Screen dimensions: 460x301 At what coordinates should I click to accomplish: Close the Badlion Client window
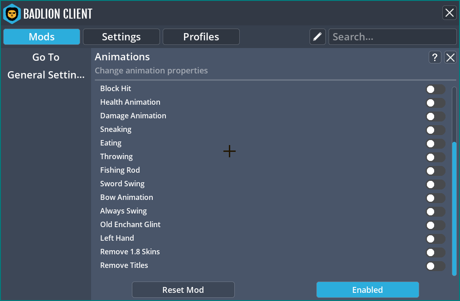(449, 13)
